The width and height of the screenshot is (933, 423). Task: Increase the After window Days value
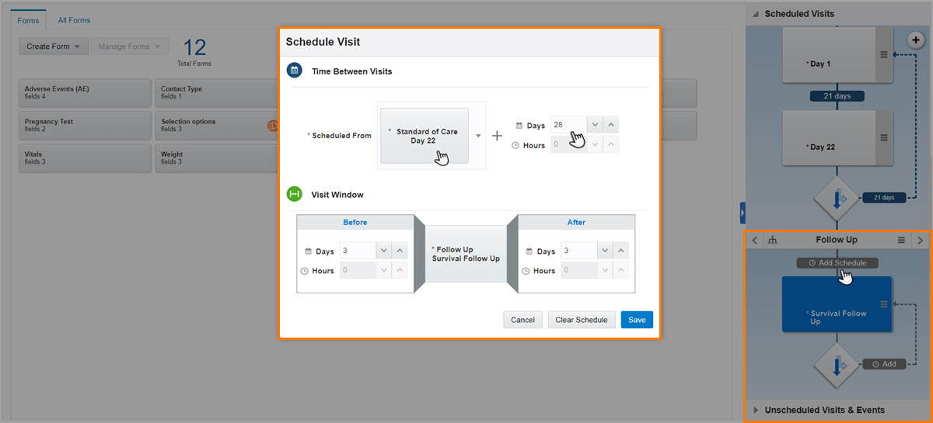tap(620, 251)
